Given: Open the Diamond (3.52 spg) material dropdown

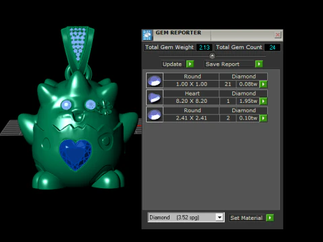Looking at the screenshot, I should [x=219, y=217].
